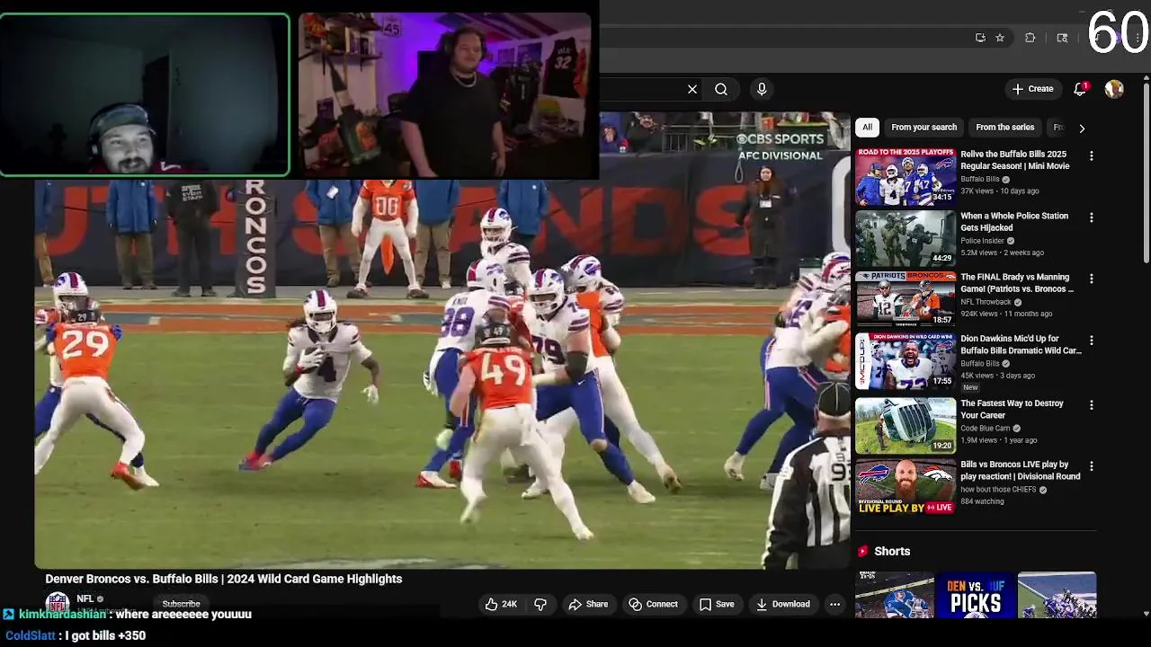Open options for Dion Dawkins Mic'd Up video
The image size is (1151, 647).
(1092, 341)
